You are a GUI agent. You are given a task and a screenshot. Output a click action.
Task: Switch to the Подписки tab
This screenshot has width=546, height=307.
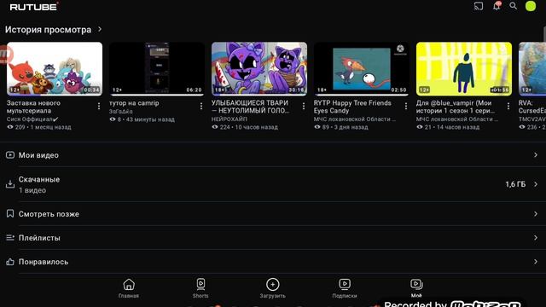click(x=345, y=288)
